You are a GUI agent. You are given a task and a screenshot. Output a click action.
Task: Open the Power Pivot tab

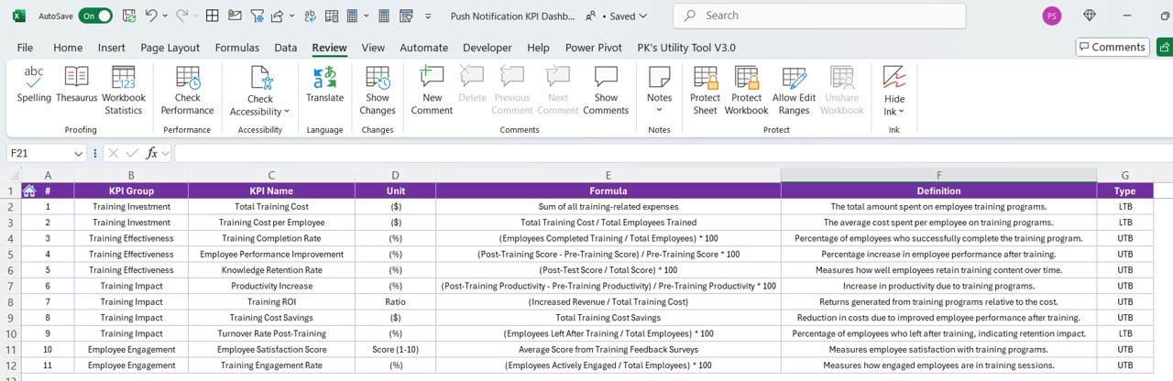pyautogui.click(x=593, y=48)
